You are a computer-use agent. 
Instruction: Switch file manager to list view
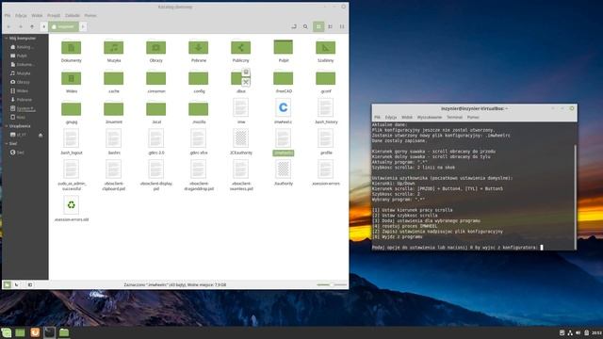330,26
